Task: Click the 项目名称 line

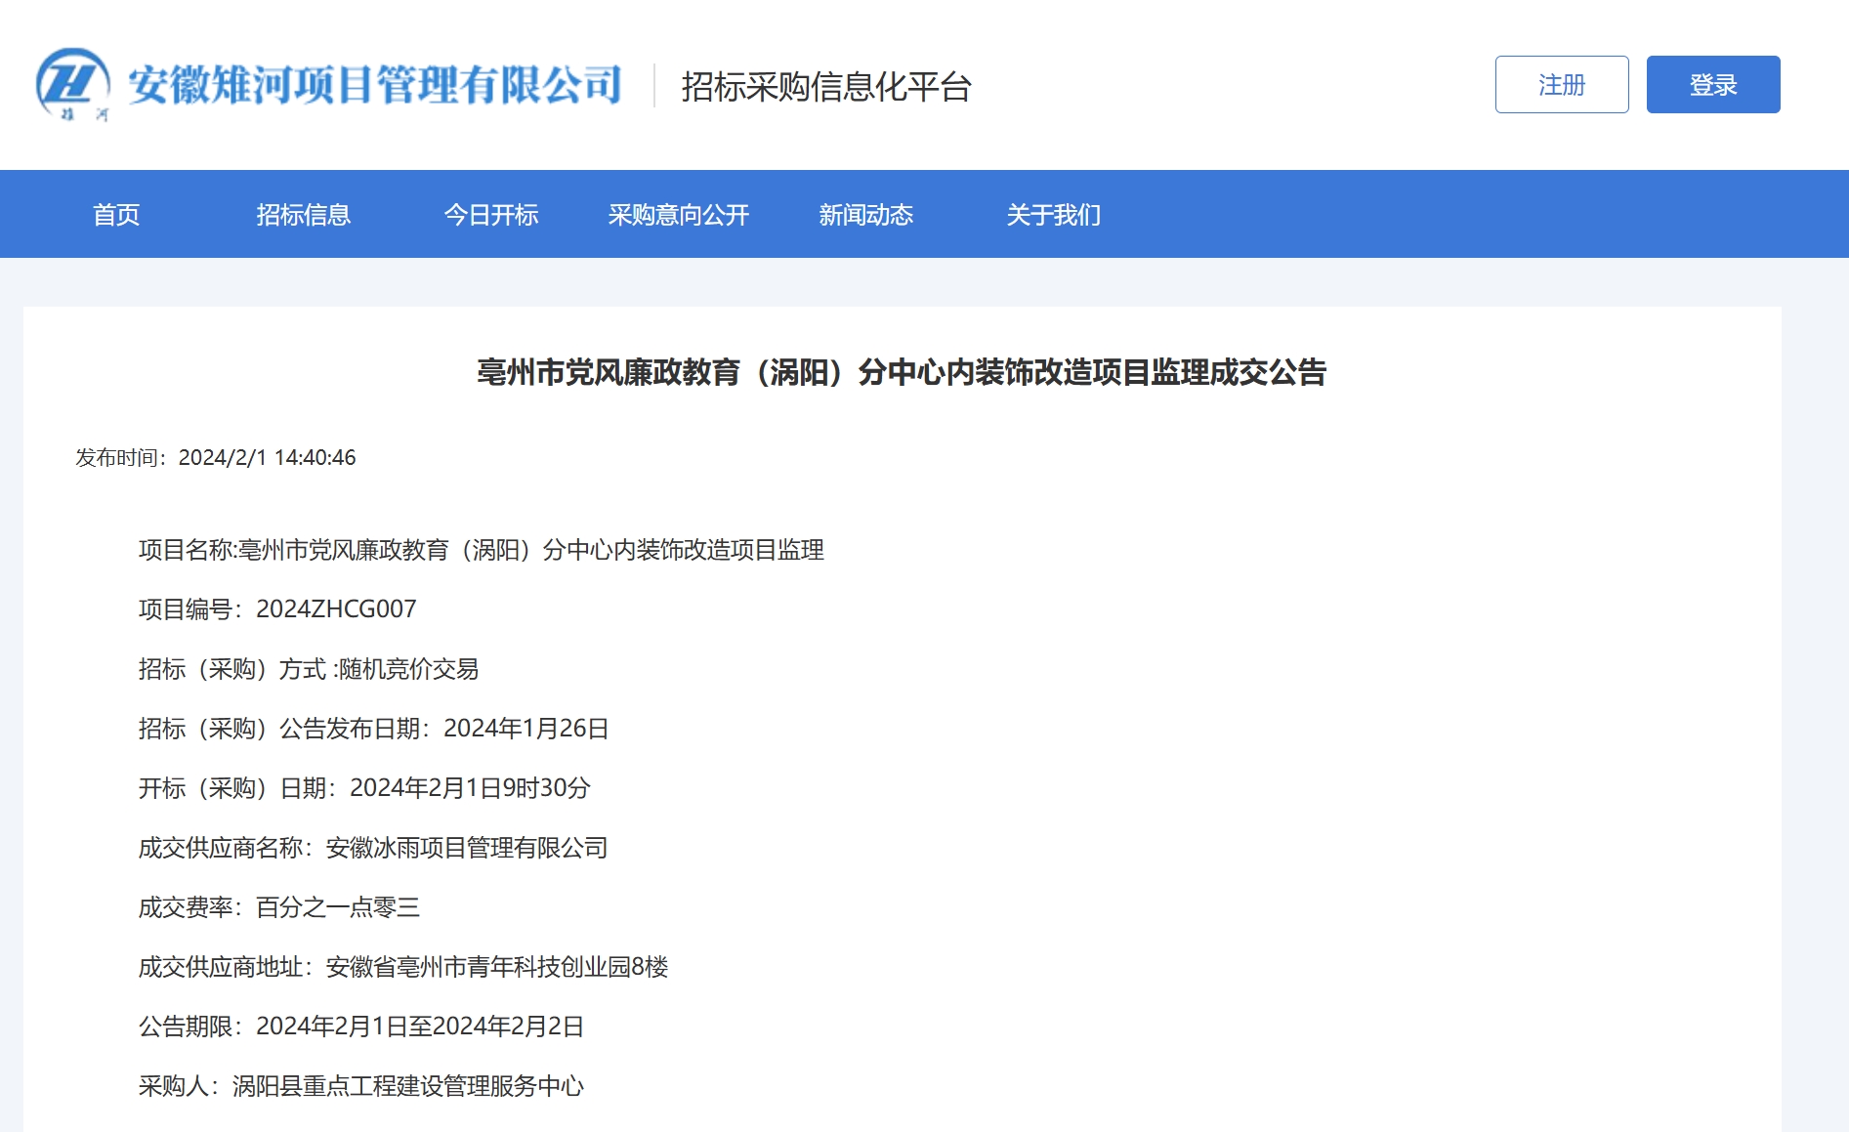Action: tap(482, 551)
